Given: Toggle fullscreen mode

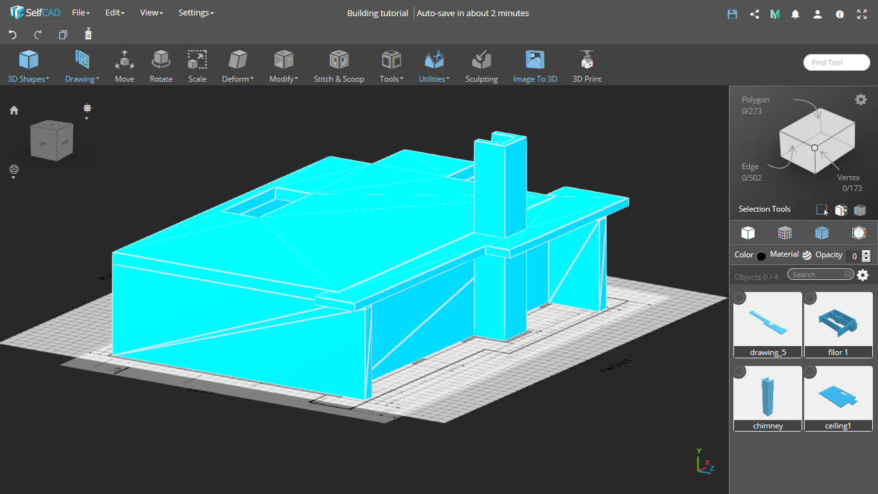Looking at the screenshot, I should click(x=862, y=14).
